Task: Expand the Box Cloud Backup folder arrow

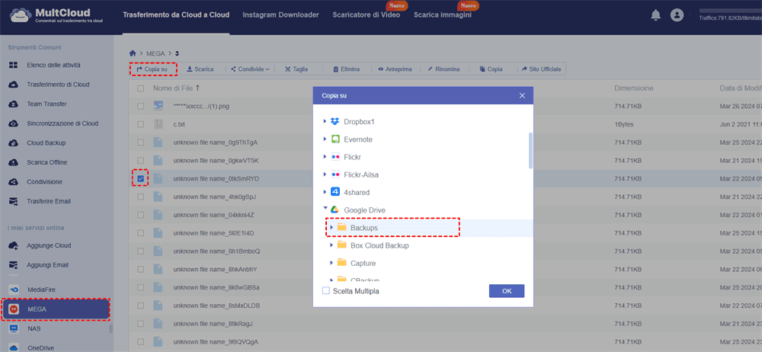Action: pos(331,245)
